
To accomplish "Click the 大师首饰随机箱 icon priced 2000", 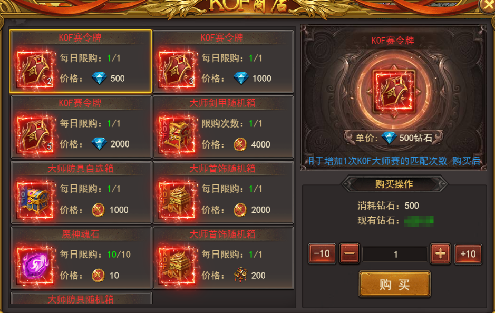I will 177,200.
